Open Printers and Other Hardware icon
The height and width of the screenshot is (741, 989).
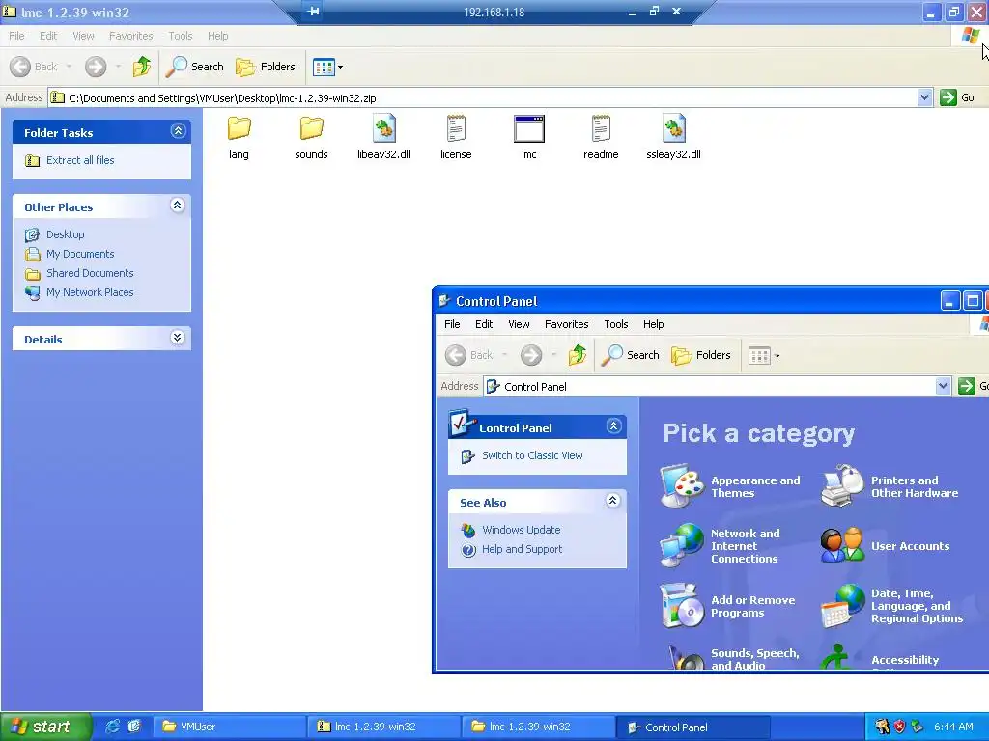click(842, 486)
